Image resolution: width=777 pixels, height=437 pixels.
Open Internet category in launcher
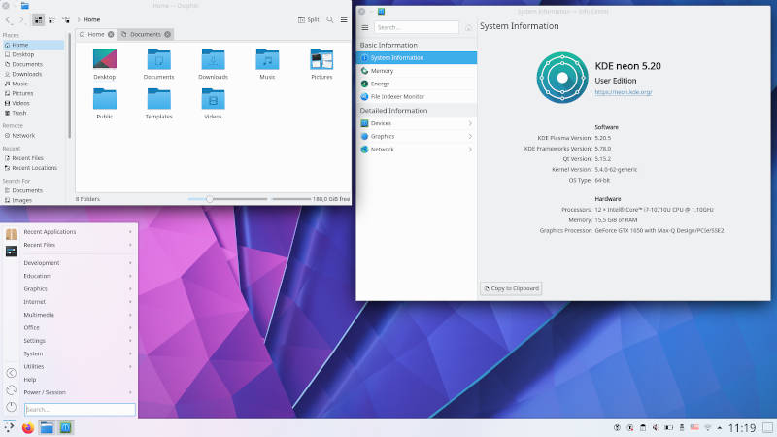pos(78,302)
